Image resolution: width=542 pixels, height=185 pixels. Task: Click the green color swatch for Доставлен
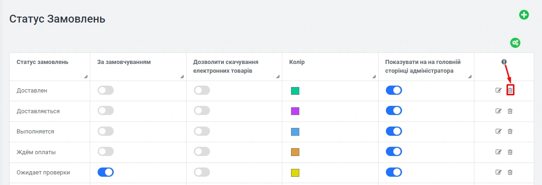(295, 91)
